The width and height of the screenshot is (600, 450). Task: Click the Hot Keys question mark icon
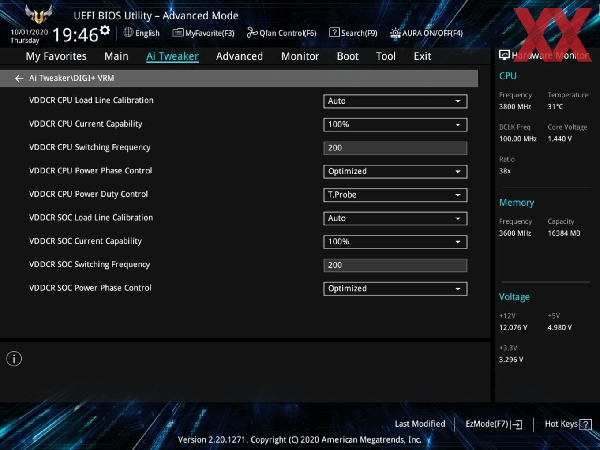click(x=585, y=424)
